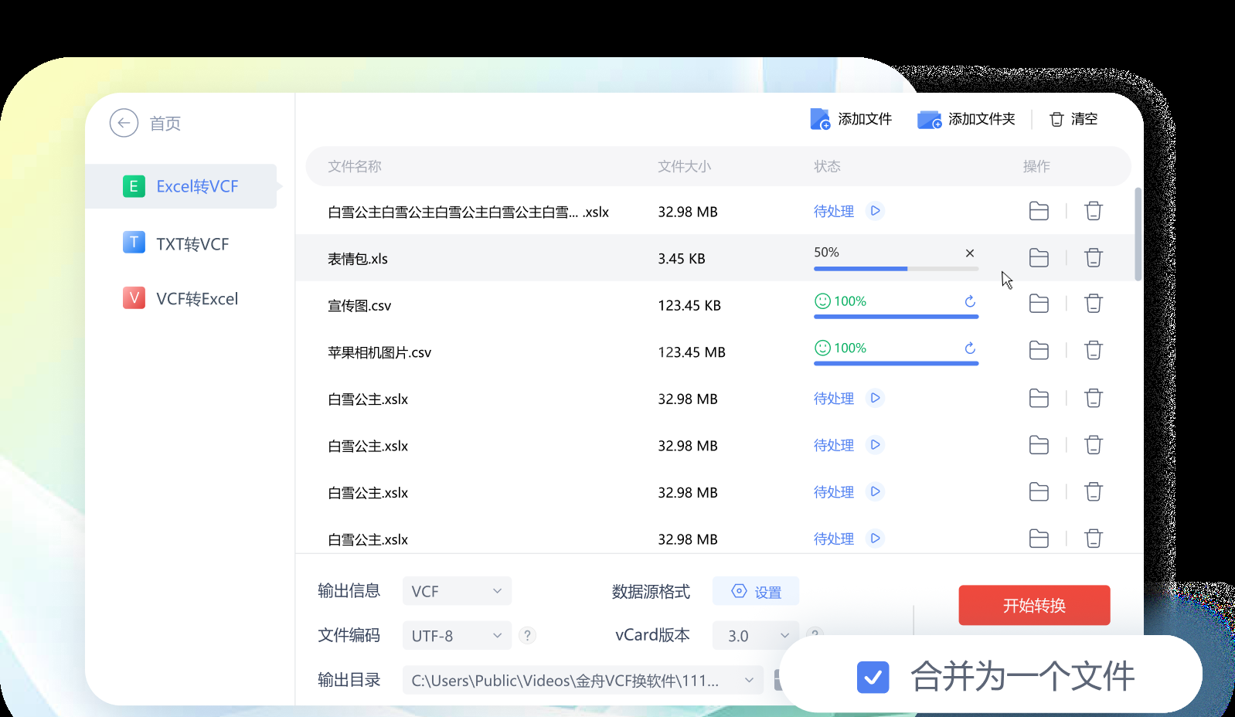Open the 输出信息 VCF dropdown
1235x717 pixels.
(x=457, y=591)
